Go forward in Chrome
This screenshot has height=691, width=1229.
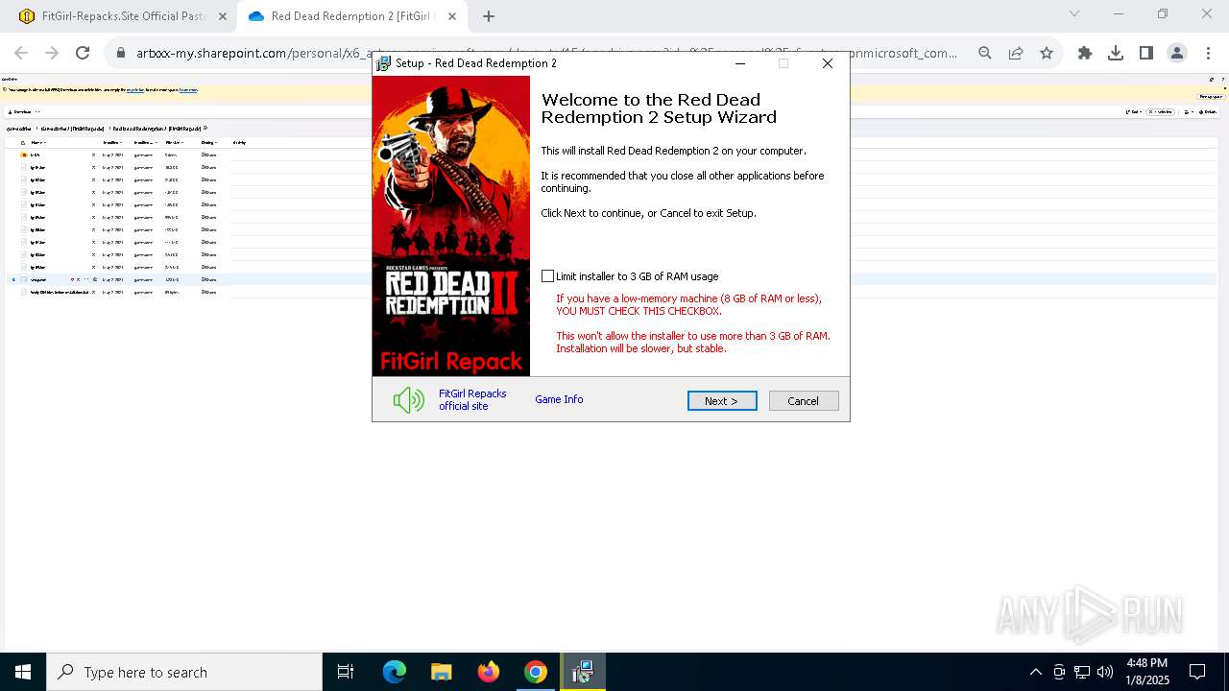(52, 54)
